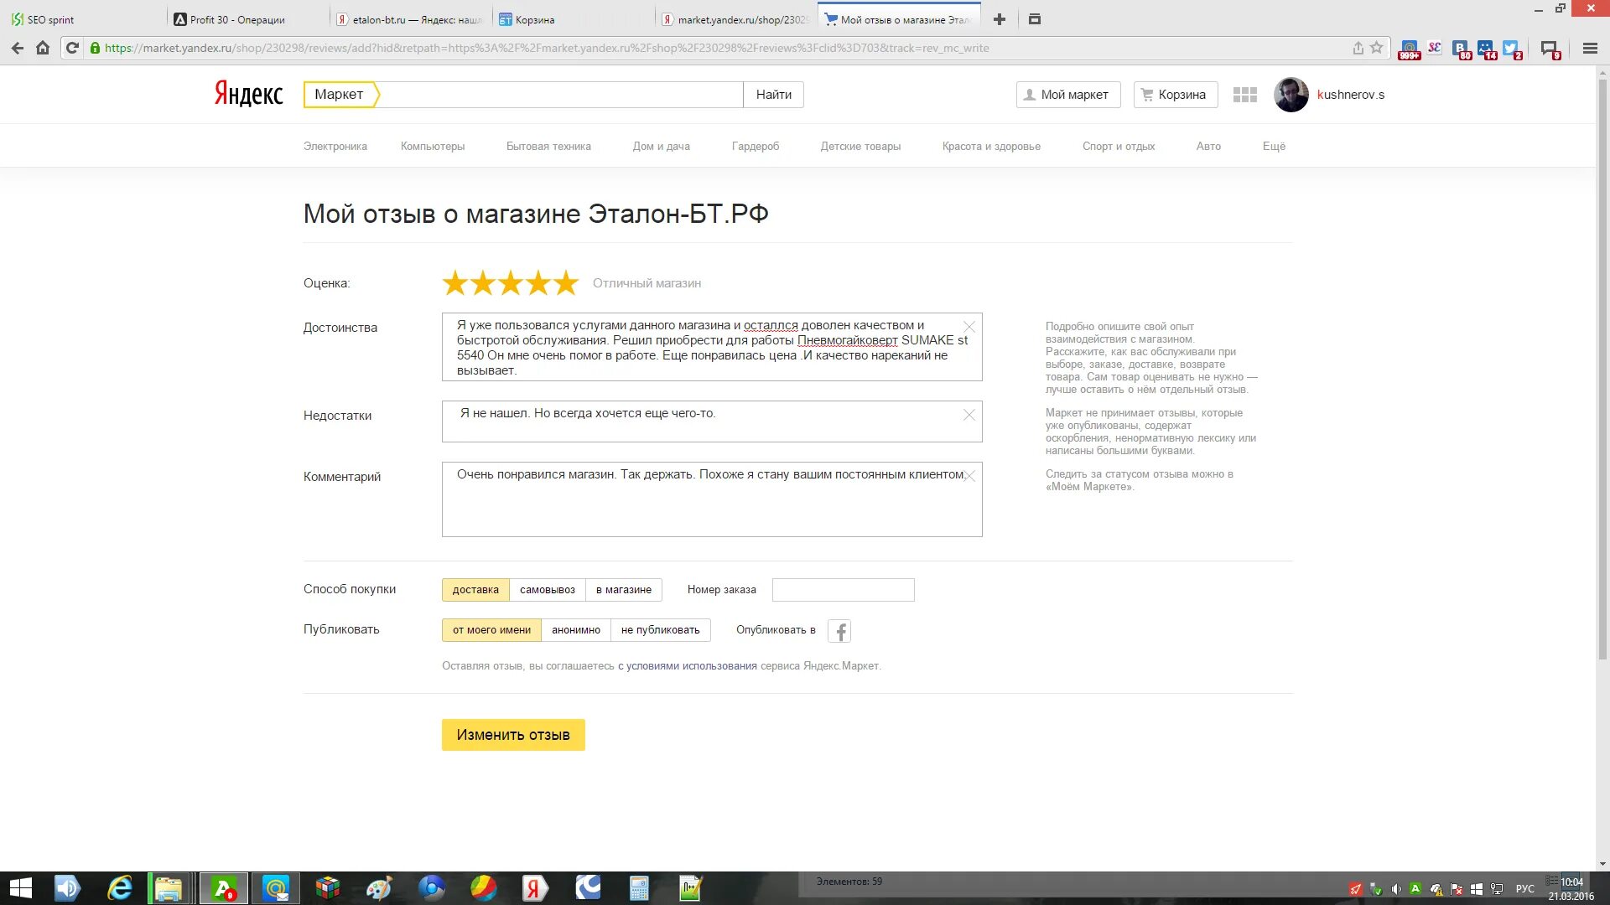Clear the Комментарий field with X icon
This screenshot has width=1610, height=905.
pos(969,476)
